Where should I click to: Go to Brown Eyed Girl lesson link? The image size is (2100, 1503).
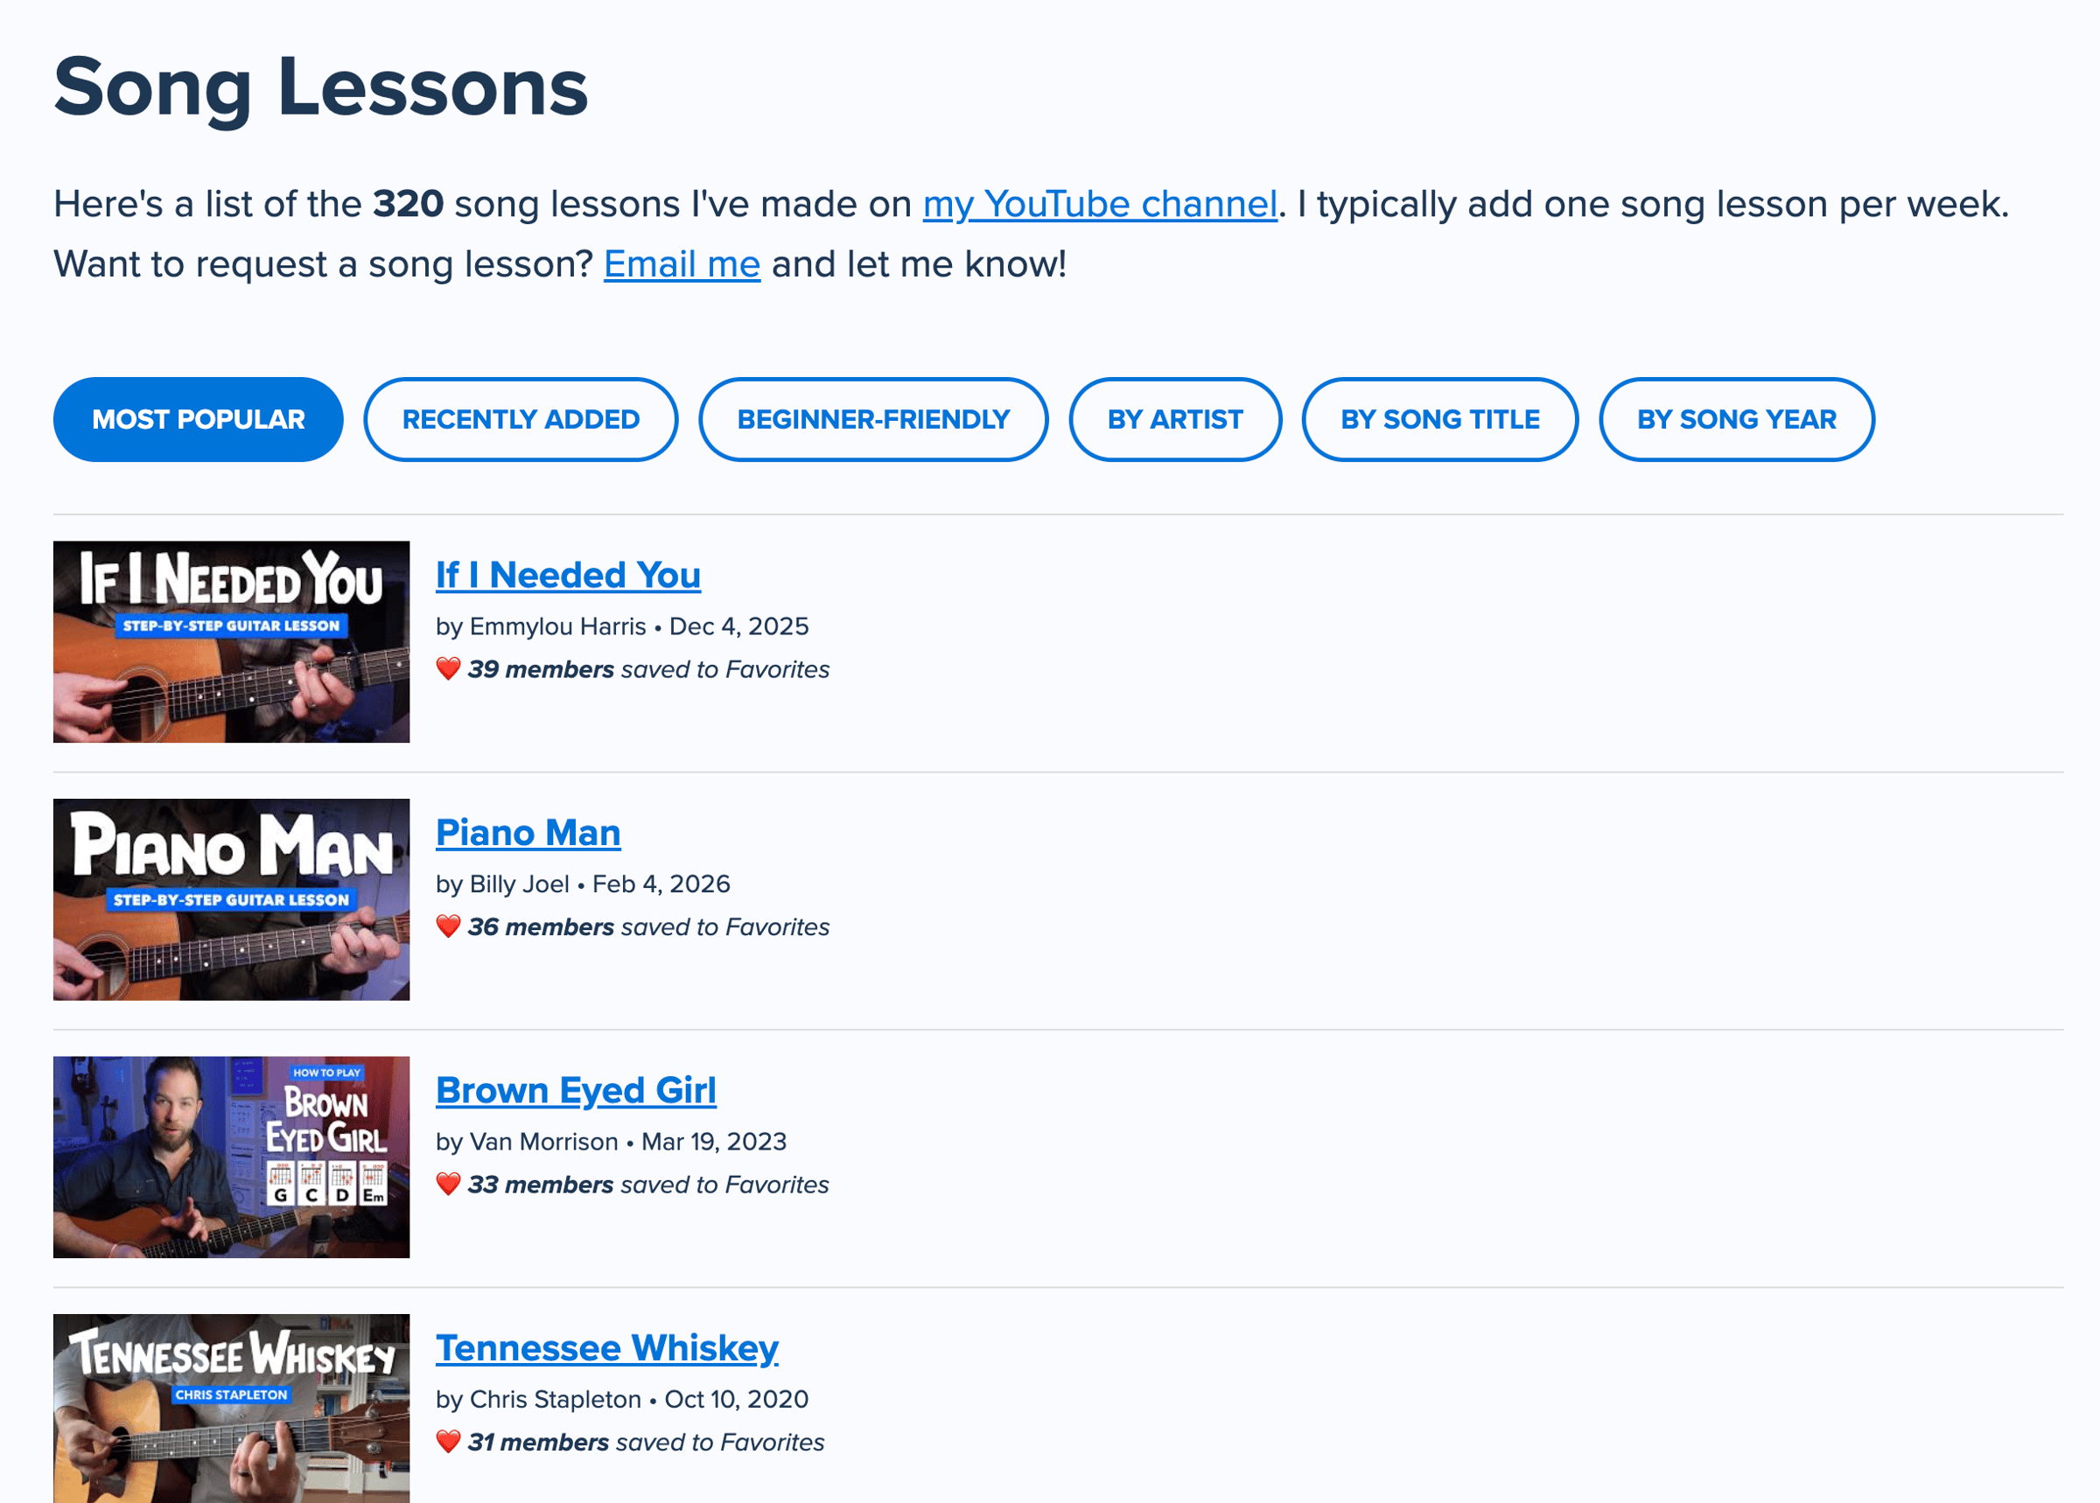(576, 1090)
